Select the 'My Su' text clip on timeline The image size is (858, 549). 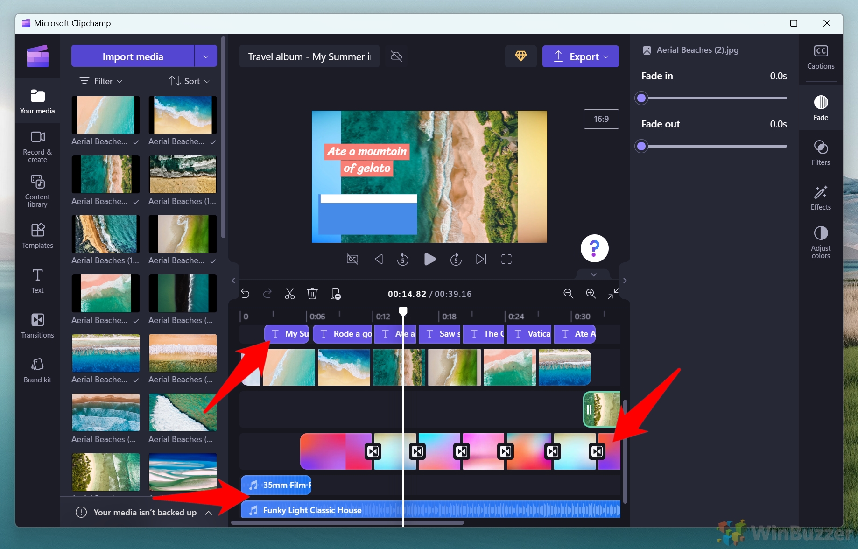click(287, 334)
